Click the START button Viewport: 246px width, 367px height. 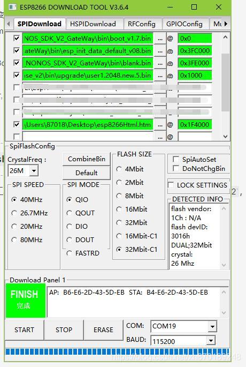pyautogui.click(x=24, y=330)
